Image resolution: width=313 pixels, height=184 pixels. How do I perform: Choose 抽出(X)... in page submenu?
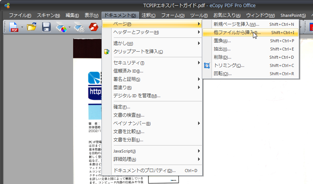click(x=251, y=49)
